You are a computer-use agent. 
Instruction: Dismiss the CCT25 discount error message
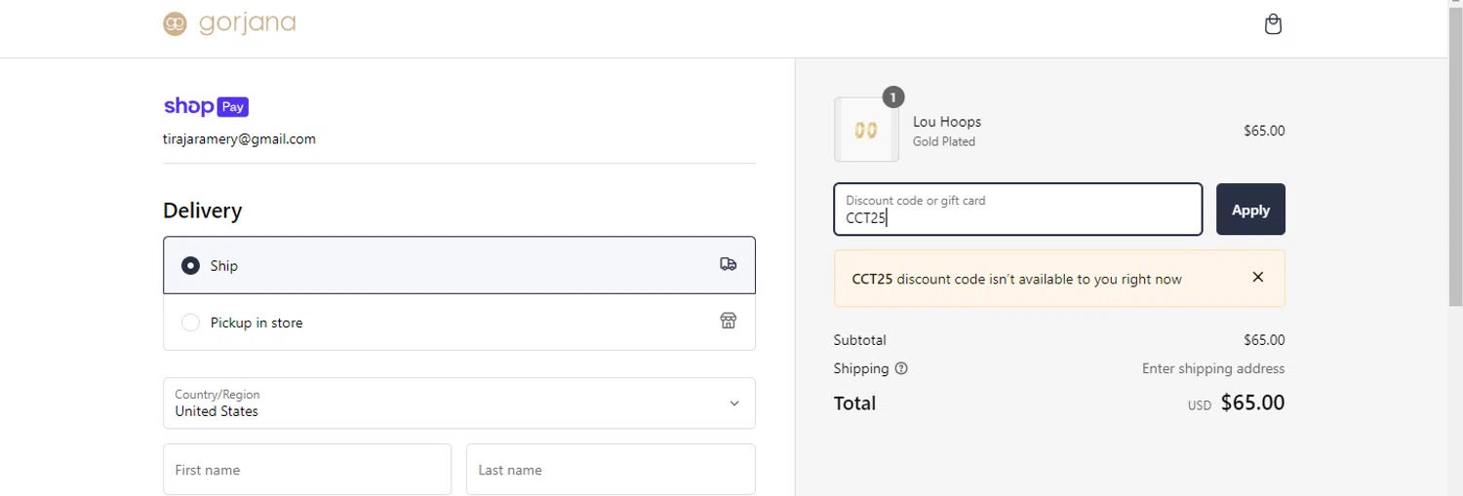click(x=1258, y=278)
